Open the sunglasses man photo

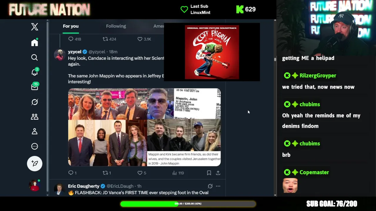161,104
